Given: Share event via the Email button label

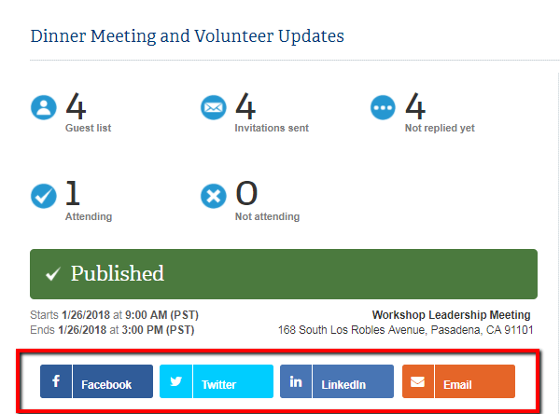Looking at the screenshot, I should [457, 385].
